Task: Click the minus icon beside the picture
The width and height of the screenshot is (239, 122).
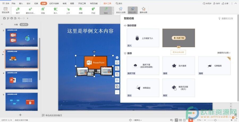Action: [x=117, y=58]
